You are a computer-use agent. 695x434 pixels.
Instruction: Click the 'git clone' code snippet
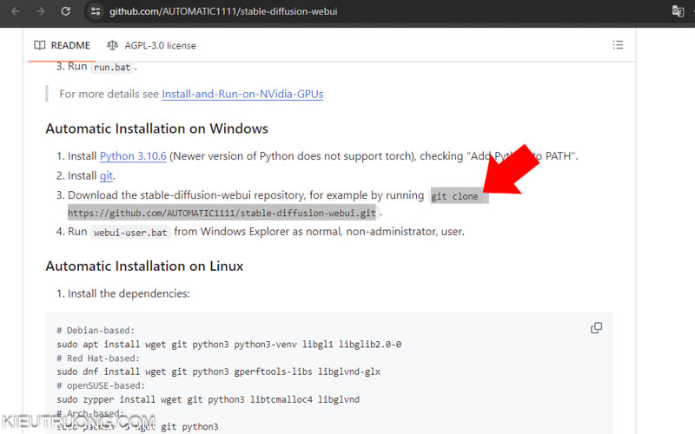click(454, 196)
